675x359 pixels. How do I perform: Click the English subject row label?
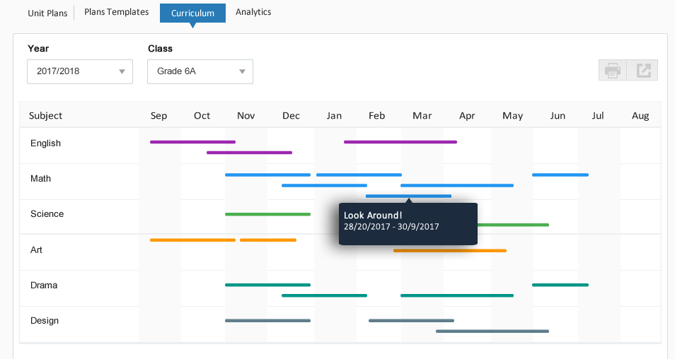(x=46, y=143)
